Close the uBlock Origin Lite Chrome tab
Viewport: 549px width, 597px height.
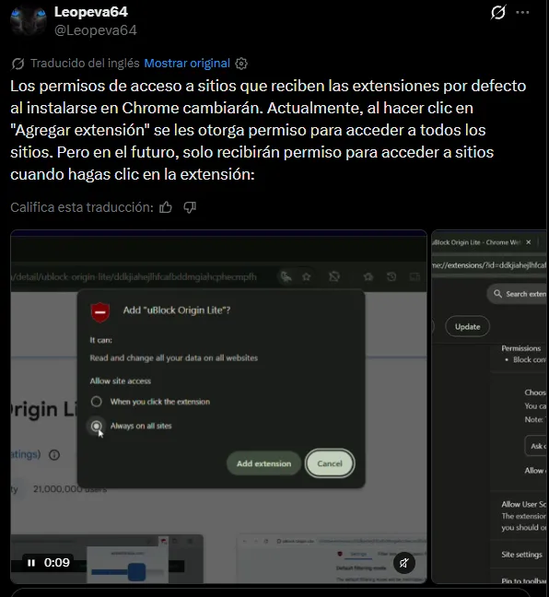(x=529, y=242)
